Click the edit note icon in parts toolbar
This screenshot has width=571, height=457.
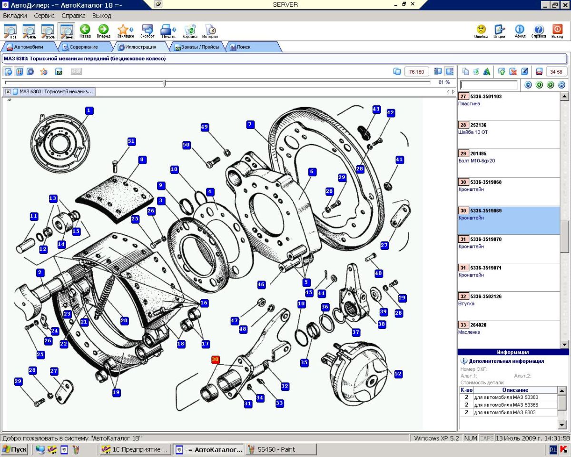[524, 71]
